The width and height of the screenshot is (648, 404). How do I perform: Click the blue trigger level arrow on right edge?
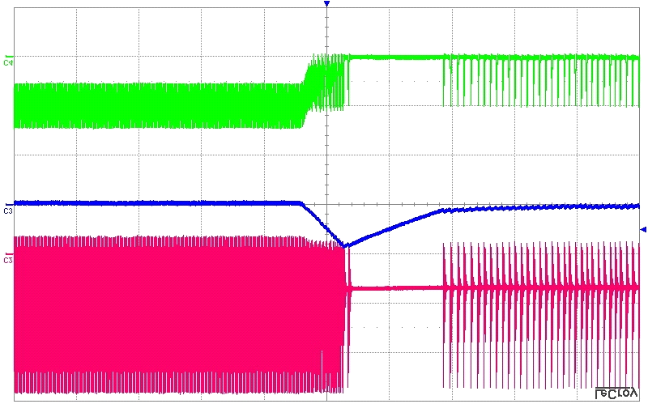click(642, 230)
